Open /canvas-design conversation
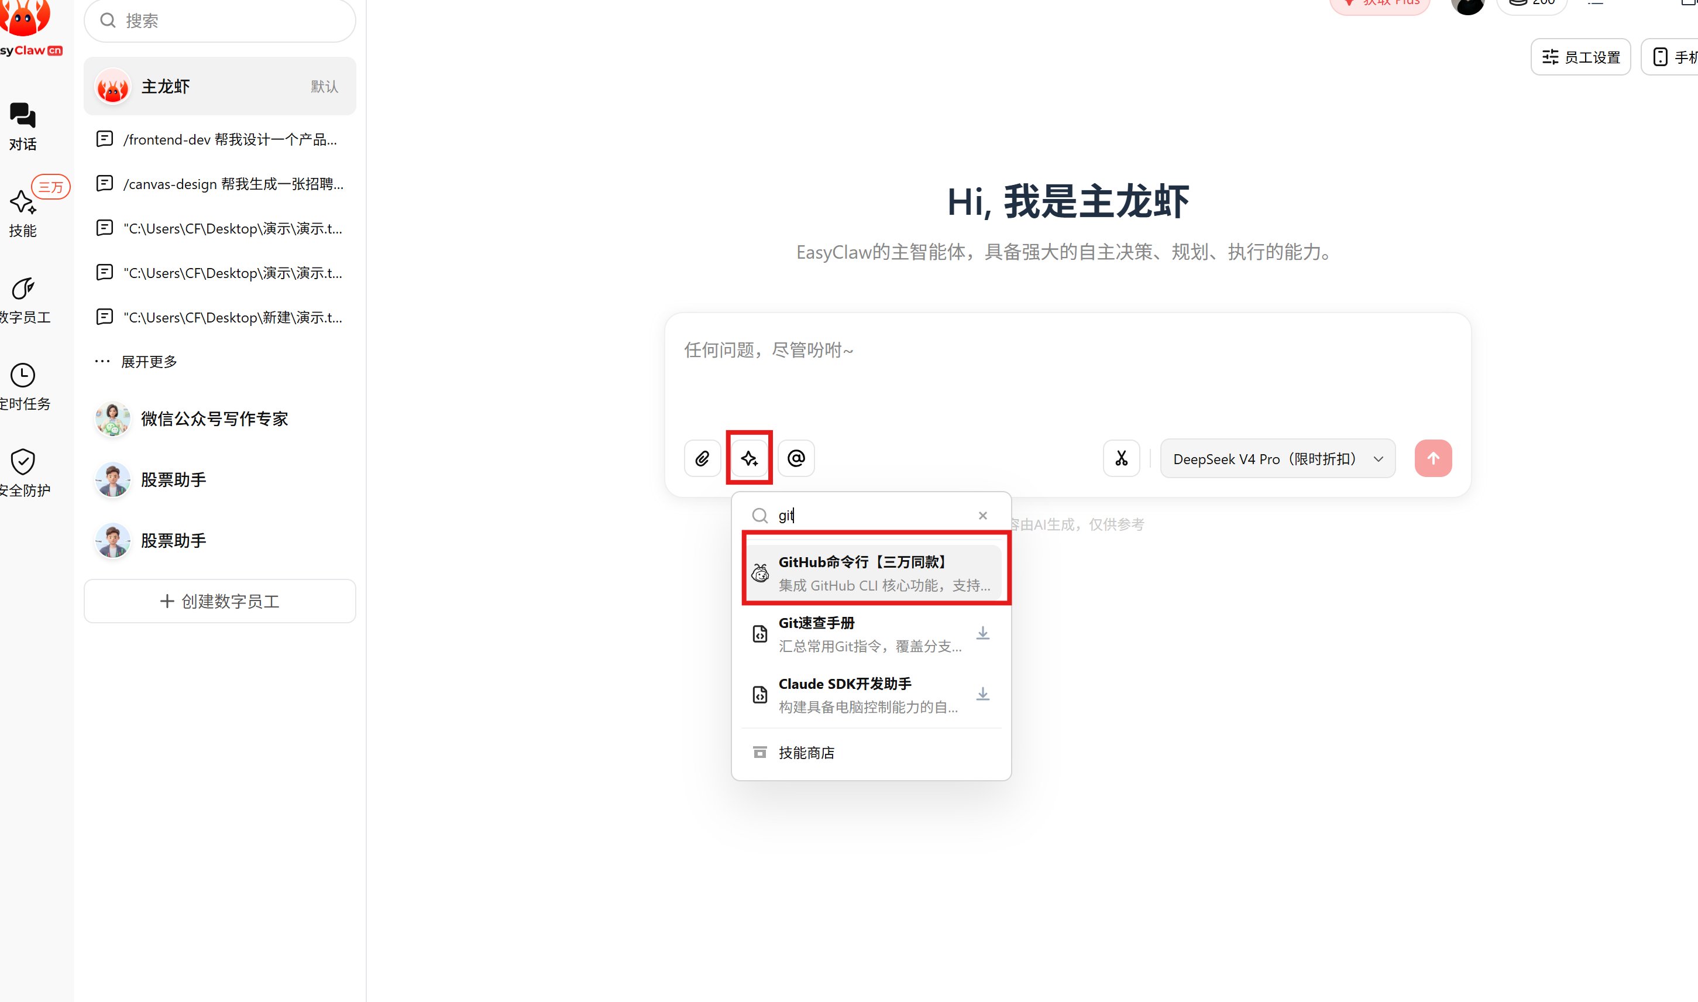This screenshot has width=1698, height=1002. (219, 184)
